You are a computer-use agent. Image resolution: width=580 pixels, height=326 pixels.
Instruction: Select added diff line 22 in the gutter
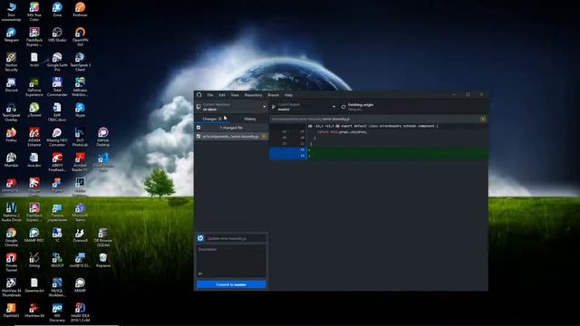pos(288,149)
